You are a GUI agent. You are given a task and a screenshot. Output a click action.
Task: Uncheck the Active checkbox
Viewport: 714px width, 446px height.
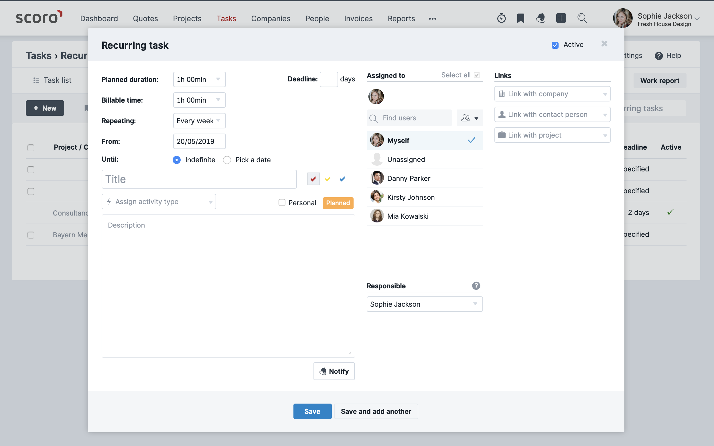[x=555, y=45]
